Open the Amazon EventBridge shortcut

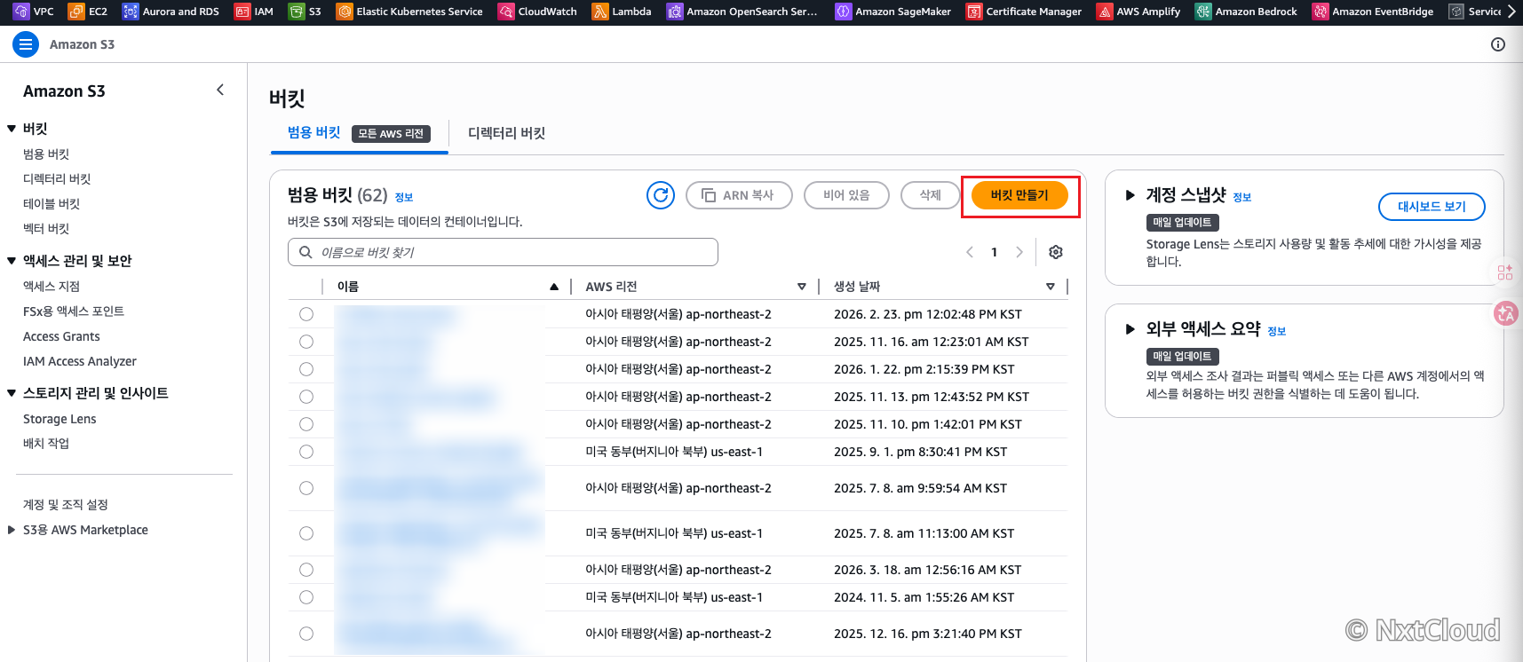pyautogui.click(x=1373, y=12)
